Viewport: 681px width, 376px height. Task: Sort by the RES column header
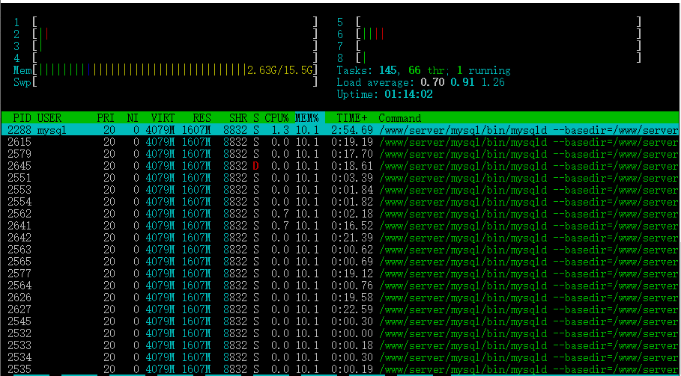pyautogui.click(x=202, y=118)
